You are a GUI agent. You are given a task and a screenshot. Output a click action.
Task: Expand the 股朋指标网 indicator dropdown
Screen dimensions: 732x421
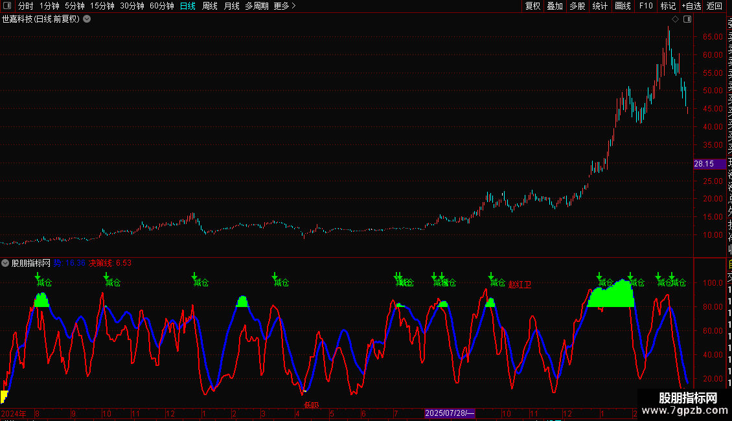pos(5,263)
